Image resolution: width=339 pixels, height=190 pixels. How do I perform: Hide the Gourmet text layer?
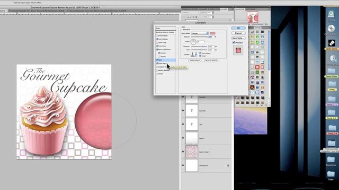pos(183,110)
